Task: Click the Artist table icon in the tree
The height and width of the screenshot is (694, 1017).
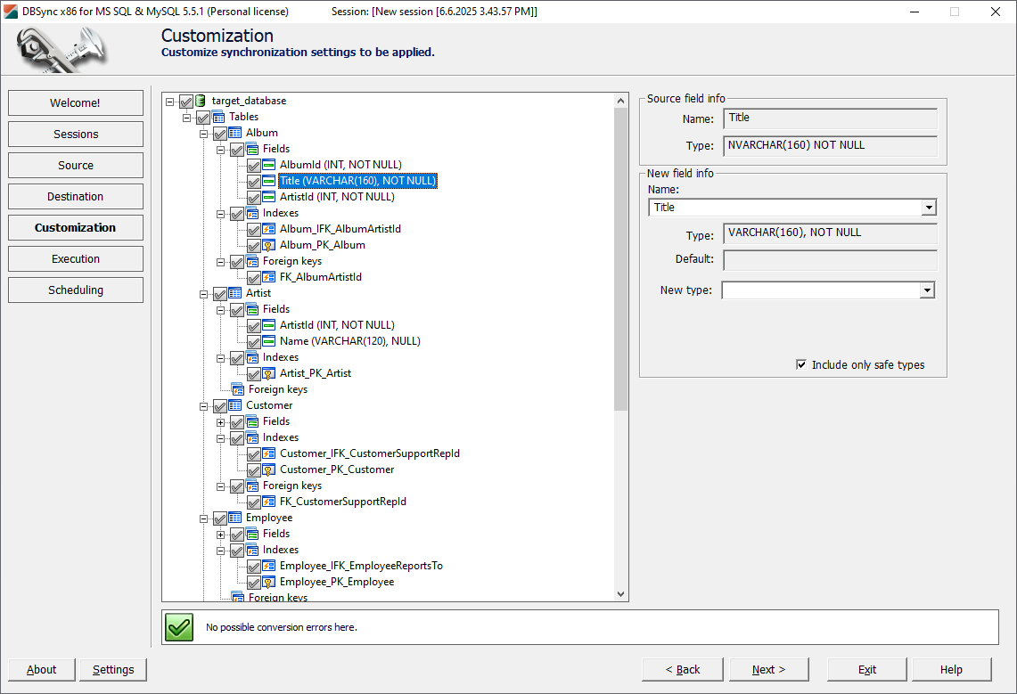Action: coord(236,293)
